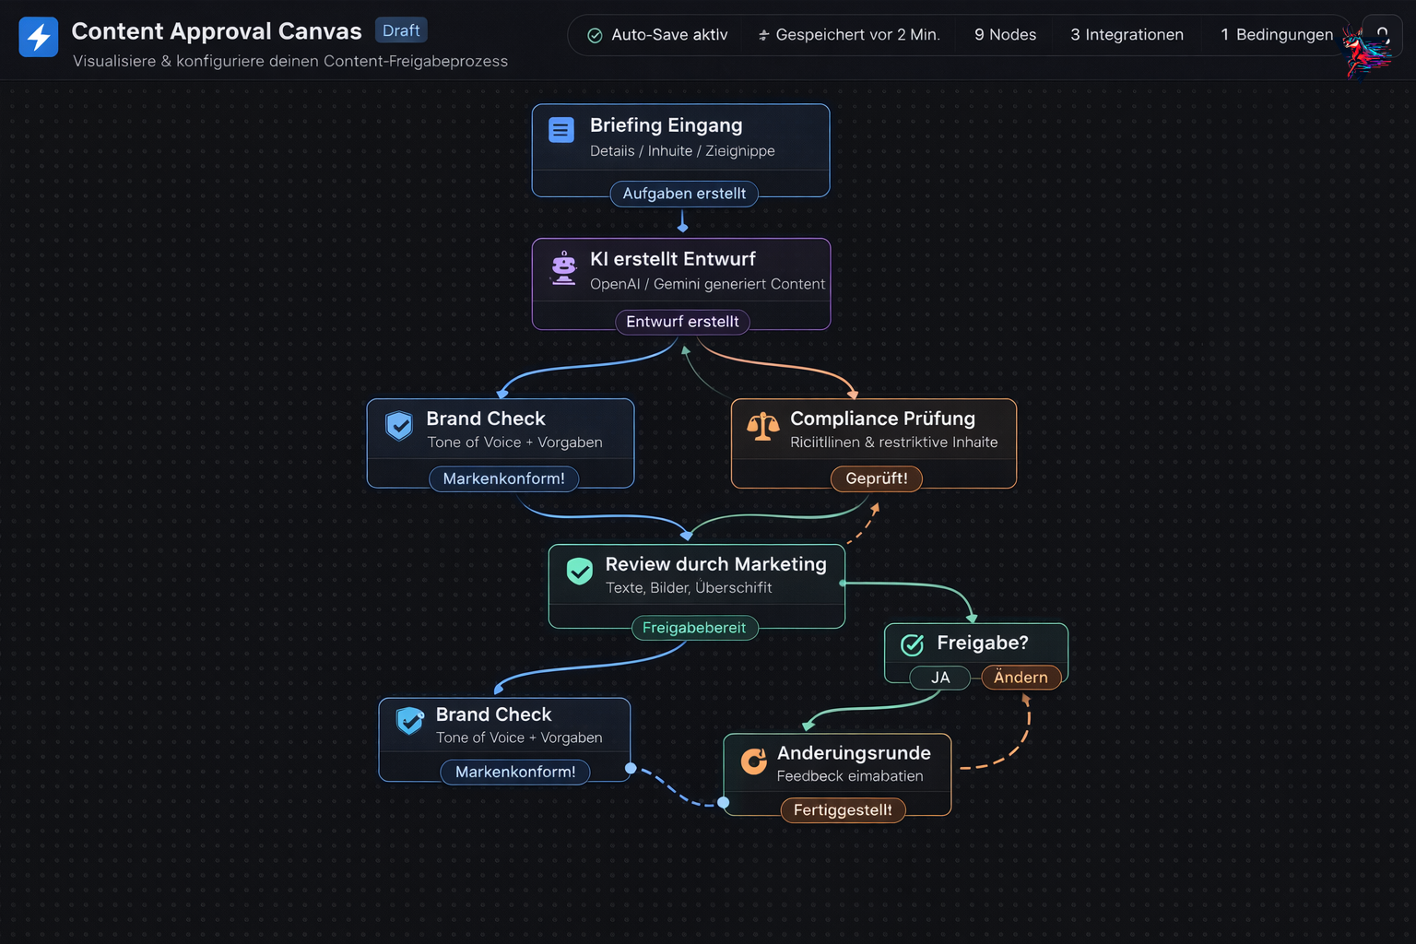Viewport: 1416px width, 944px height.
Task: Toggle the Geprüft! status on Compliance Prüfung
Action: [877, 478]
